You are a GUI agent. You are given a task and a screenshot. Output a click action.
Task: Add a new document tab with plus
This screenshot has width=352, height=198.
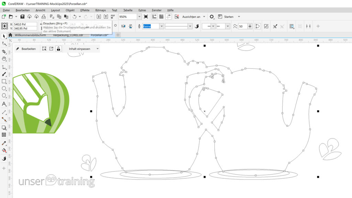(x=118, y=35)
